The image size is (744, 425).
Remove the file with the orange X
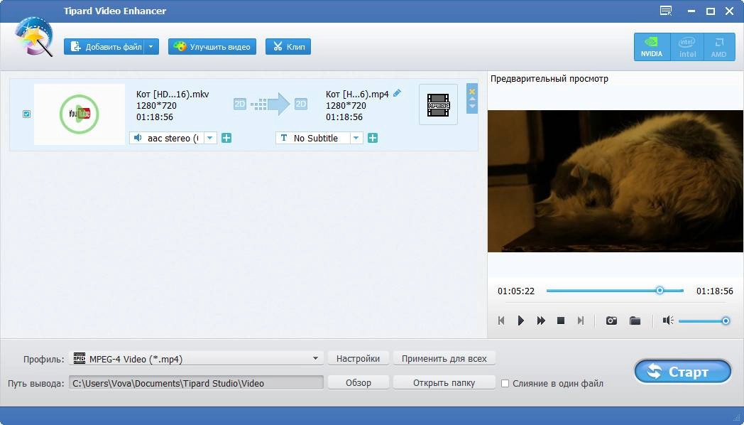(472, 91)
